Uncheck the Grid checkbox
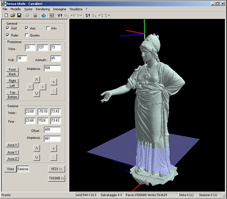 click(8, 28)
